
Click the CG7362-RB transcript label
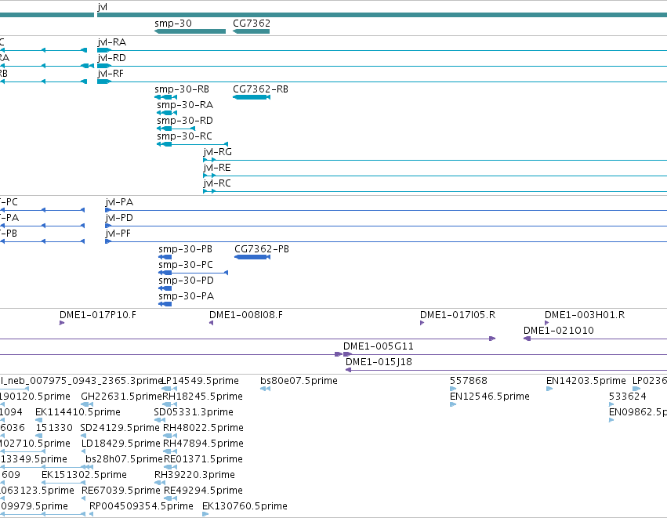click(x=260, y=89)
